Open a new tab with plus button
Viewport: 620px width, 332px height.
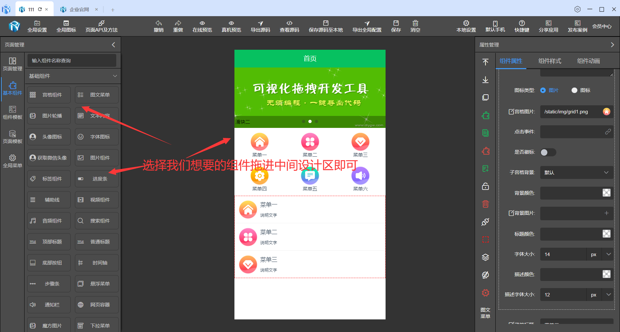click(x=113, y=10)
